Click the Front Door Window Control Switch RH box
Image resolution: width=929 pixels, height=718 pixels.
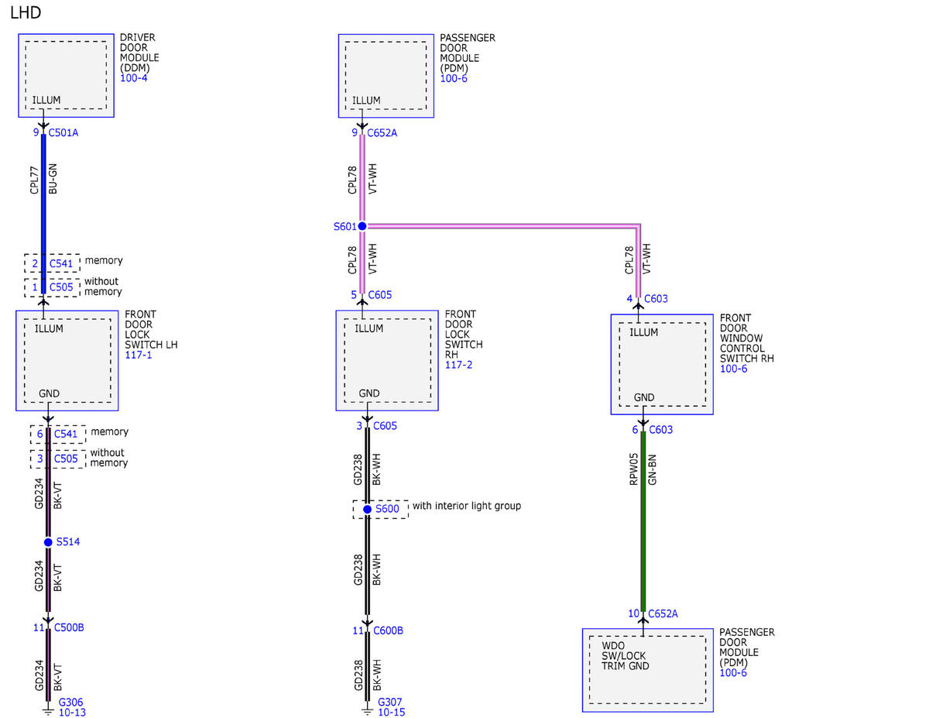click(662, 364)
